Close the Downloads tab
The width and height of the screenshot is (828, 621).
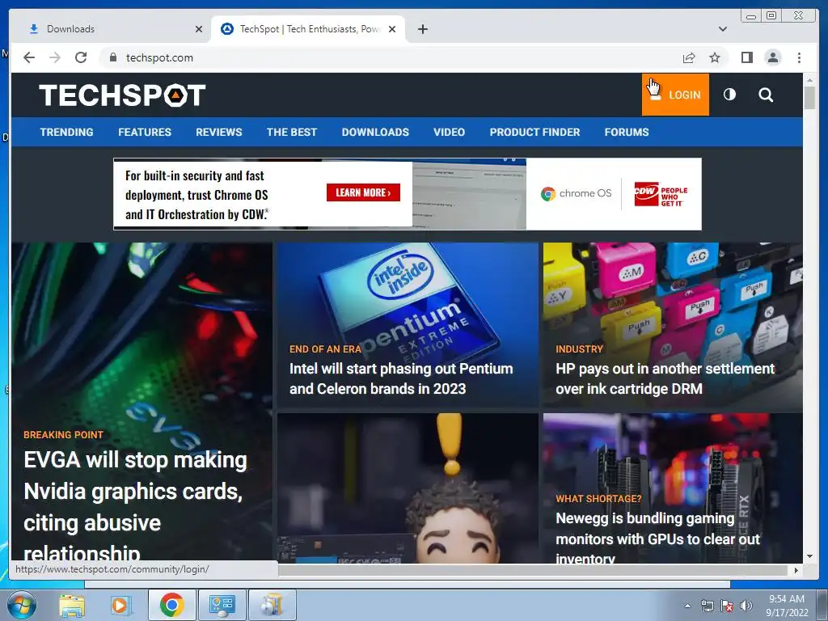199,29
